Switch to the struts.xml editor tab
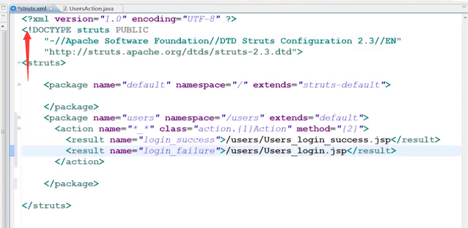Viewport: 468px width, 228px height. [x=32, y=8]
